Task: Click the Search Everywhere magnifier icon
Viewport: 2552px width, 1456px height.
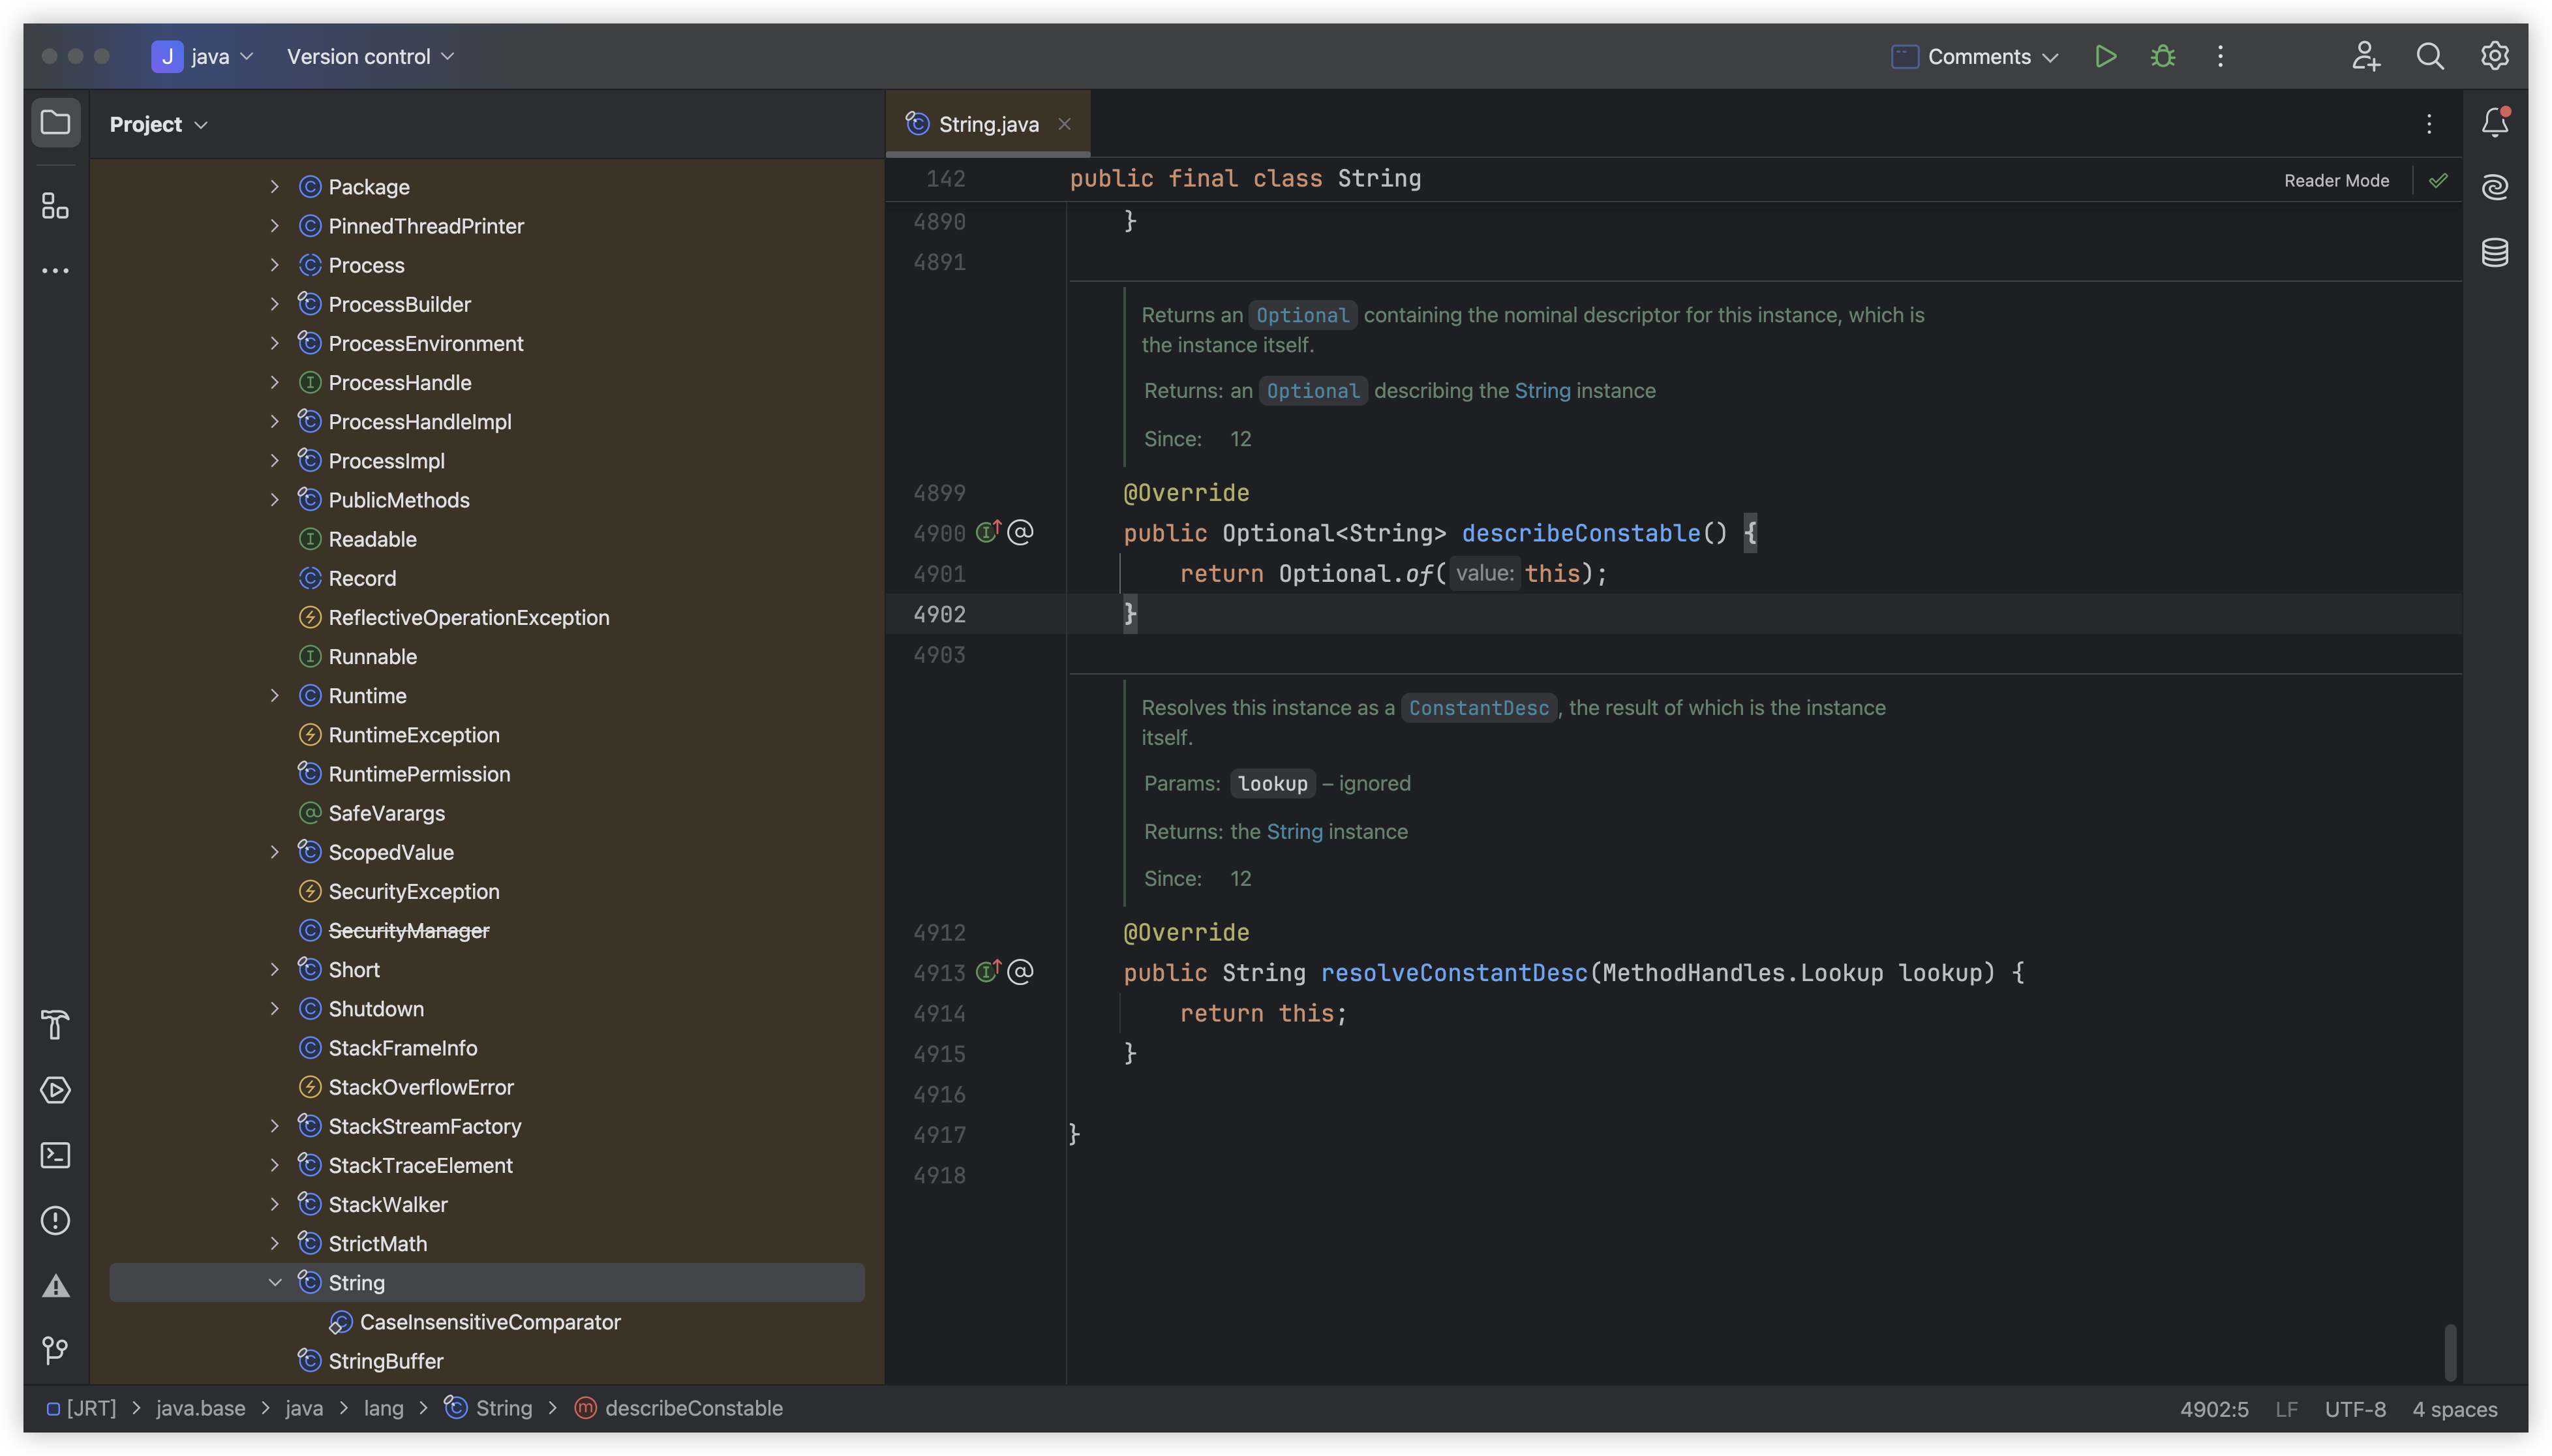Action: 2430,56
